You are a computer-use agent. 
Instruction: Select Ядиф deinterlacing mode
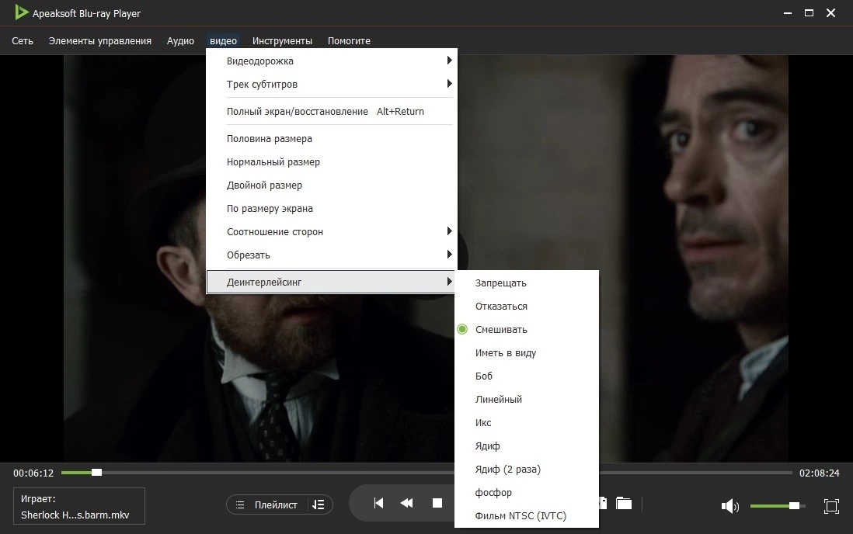pos(527,446)
